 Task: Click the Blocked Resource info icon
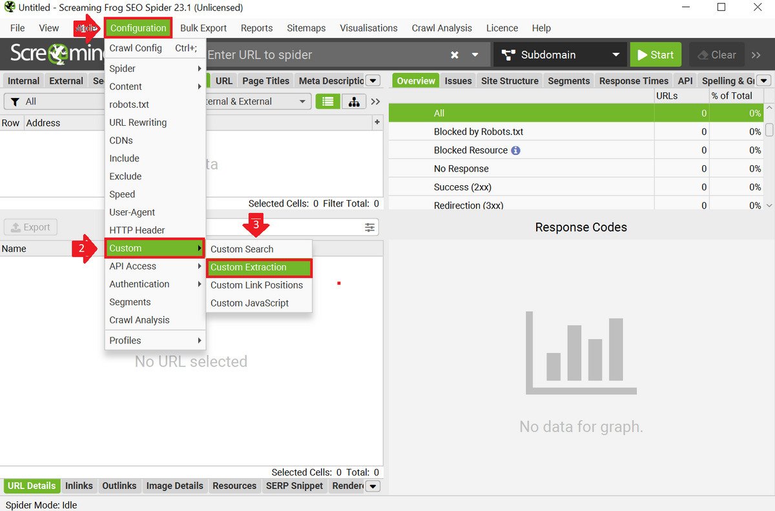click(515, 150)
